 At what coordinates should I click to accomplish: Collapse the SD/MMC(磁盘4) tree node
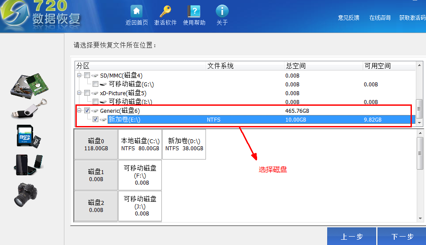click(x=79, y=75)
